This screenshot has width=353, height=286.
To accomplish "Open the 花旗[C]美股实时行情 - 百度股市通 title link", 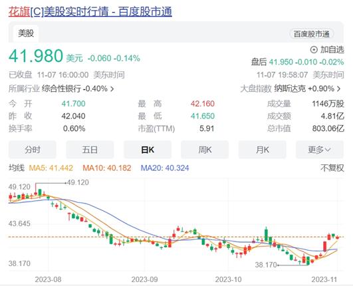I will pyautogui.click(x=90, y=12).
